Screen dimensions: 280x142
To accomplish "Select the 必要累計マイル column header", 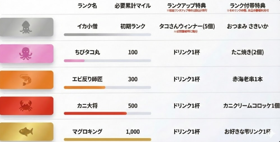I will click(x=133, y=6).
